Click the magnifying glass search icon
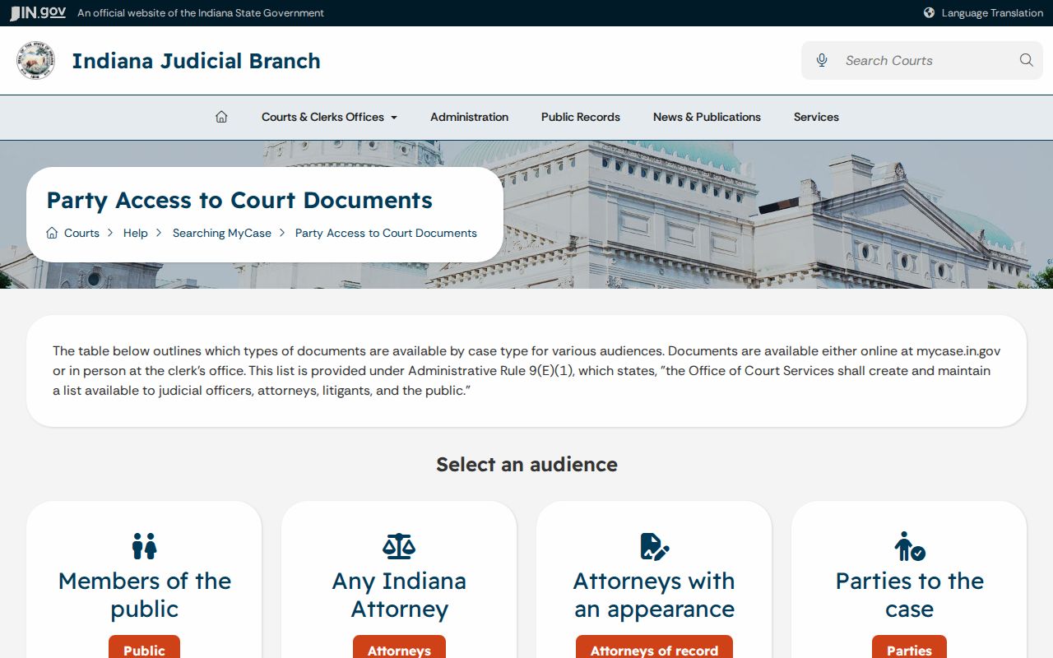Screen dimensions: 1053x658 (x=1026, y=60)
